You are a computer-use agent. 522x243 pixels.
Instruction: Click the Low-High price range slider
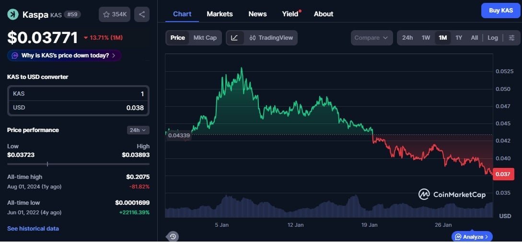coord(78,164)
